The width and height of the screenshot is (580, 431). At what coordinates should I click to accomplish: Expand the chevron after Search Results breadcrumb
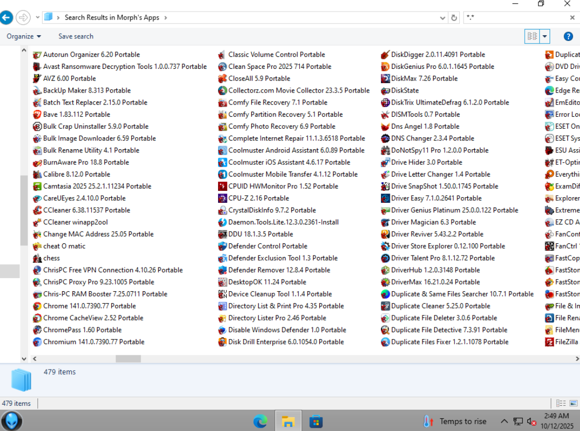point(166,18)
